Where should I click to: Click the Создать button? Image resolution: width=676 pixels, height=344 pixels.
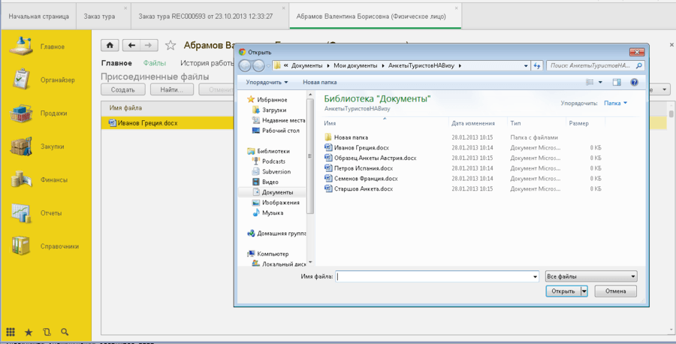click(x=123, y=89)
